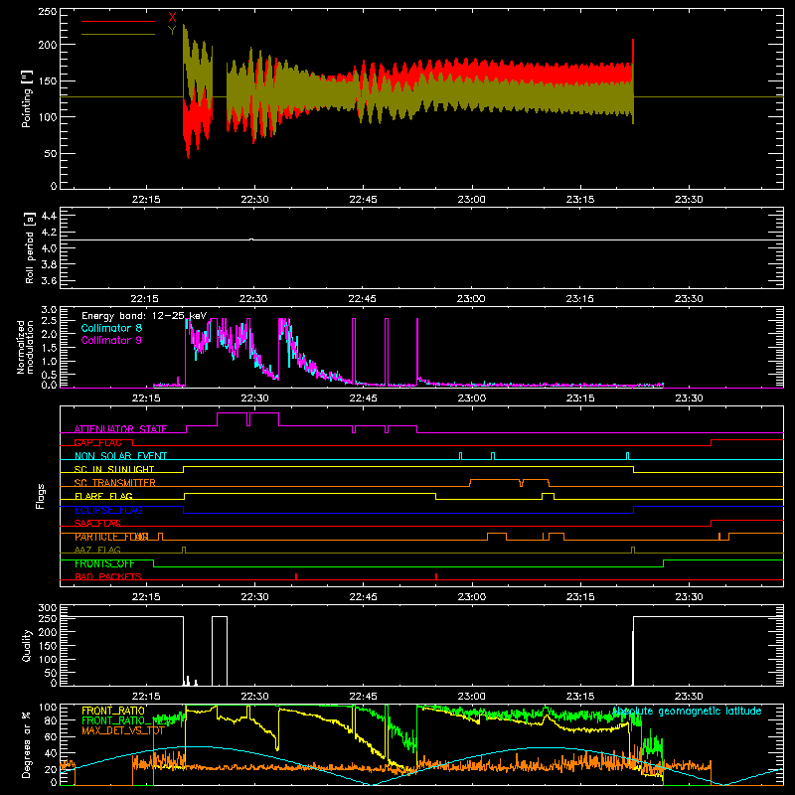Click the green 'FRONTS_OFF' flag label
Image resolution: width=795 pixels, height=795 pixels.
(104, 563)
